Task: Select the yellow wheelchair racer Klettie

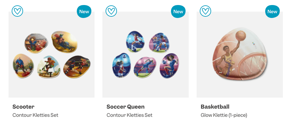Action: point(64,42)
